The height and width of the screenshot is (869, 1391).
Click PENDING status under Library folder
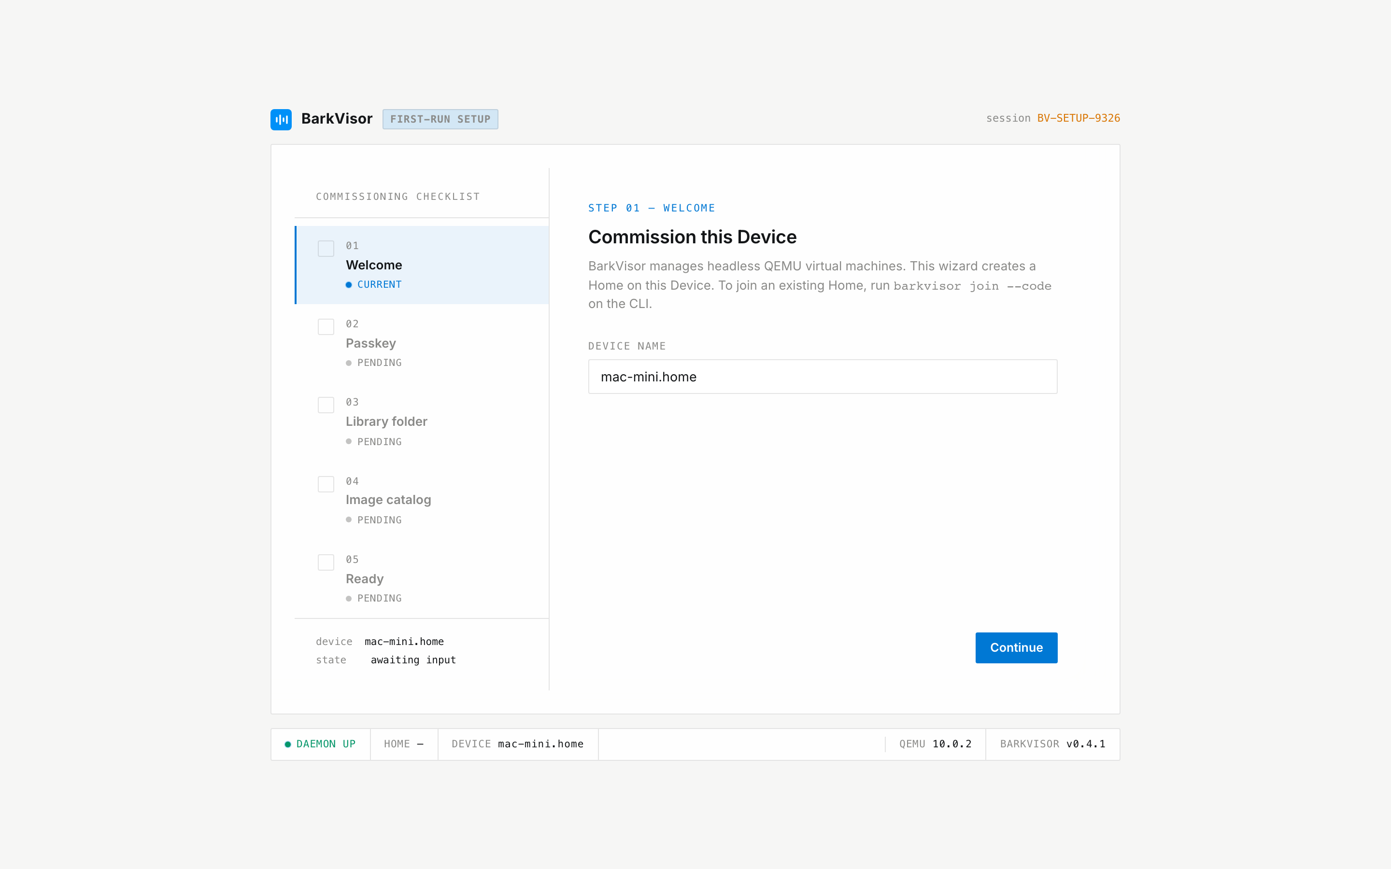click(374, 441)
